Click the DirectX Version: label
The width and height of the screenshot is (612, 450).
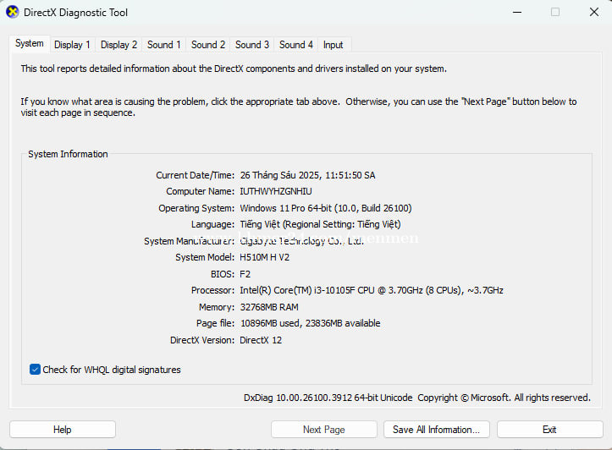click(x=202, y=340)
